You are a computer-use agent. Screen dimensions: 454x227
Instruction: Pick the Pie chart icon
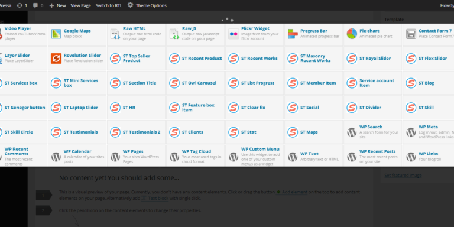click(352, 34)
